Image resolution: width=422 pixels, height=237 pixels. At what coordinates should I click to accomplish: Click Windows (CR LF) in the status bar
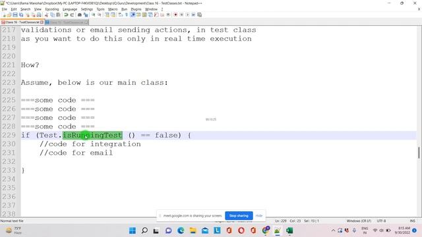coord(359,221)
